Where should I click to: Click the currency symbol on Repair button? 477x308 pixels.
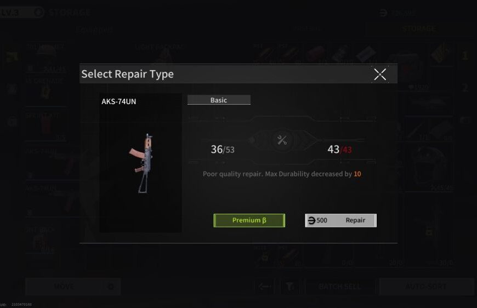coord(311,220)
